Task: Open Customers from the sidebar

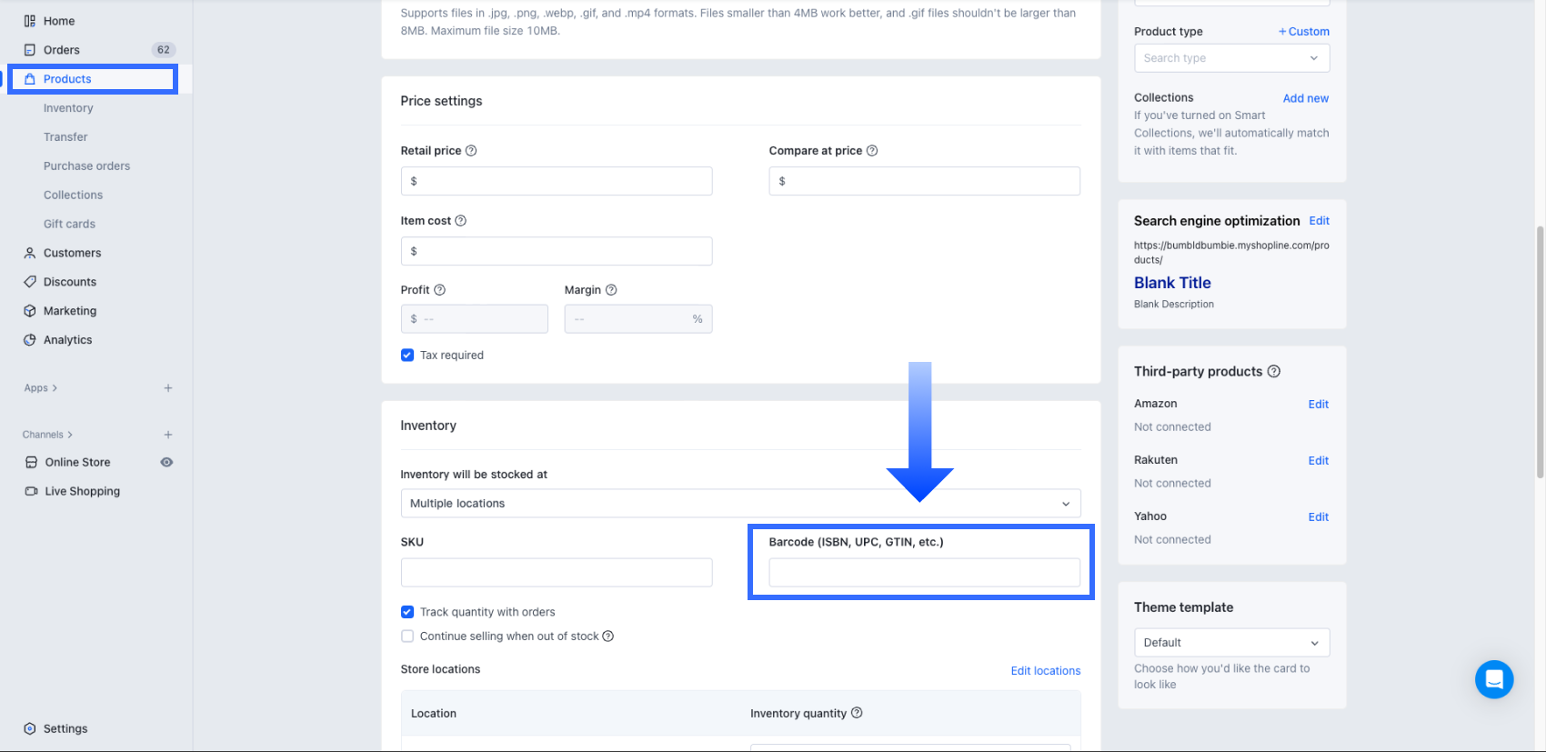Action: (72, 253)
